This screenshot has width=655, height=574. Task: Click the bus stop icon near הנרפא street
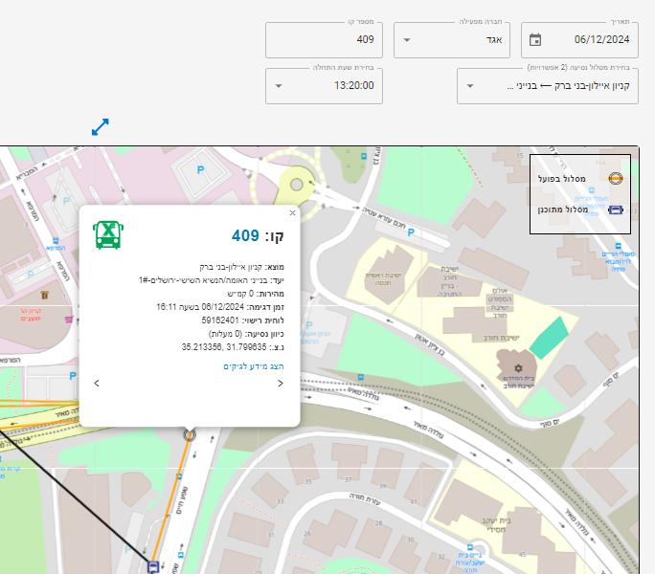56,241
